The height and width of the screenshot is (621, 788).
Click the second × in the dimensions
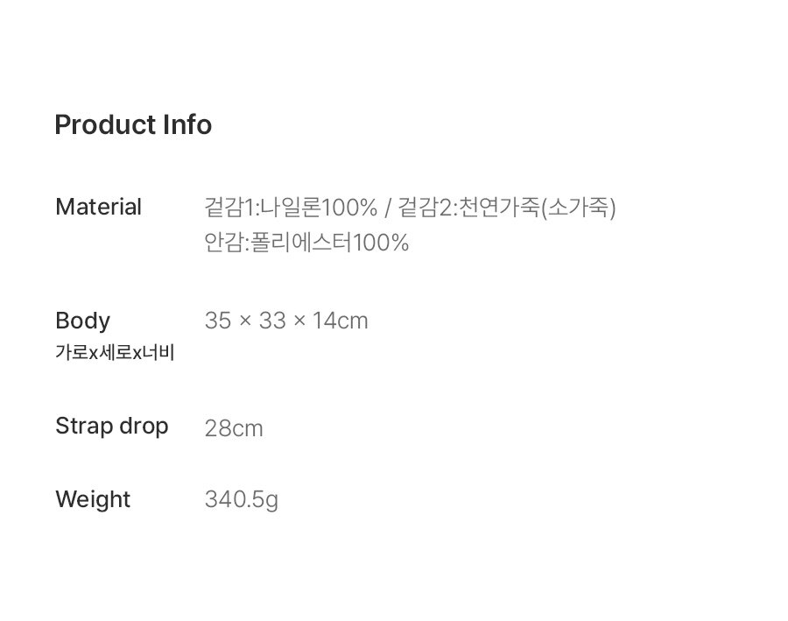299,321
